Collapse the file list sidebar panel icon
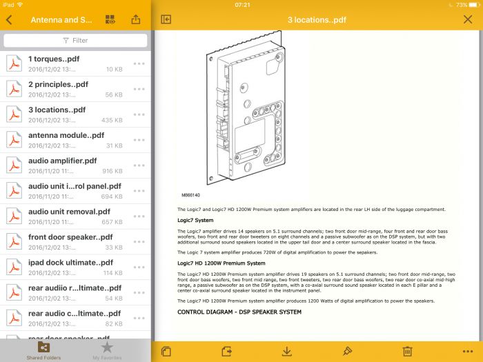The width and height of the screenshot is (483, 362). [x=166, y=20]
